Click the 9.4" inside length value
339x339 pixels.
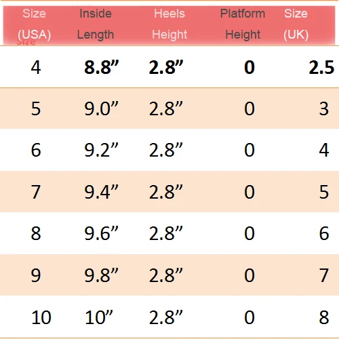101,192
